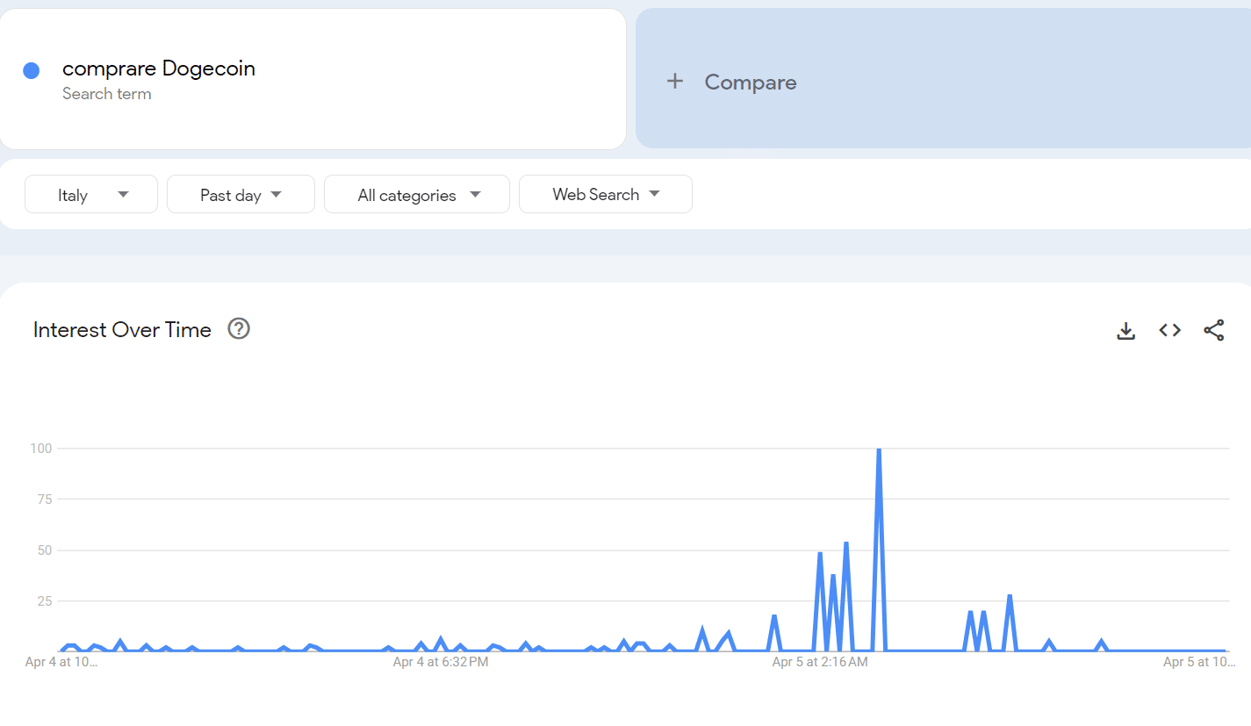Click the 100 axis value label
Screen dimensions: 1251x726
click(43, 449)
